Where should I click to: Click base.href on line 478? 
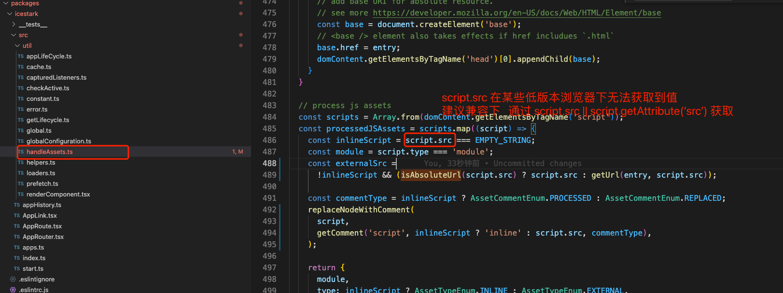(338, 47)
